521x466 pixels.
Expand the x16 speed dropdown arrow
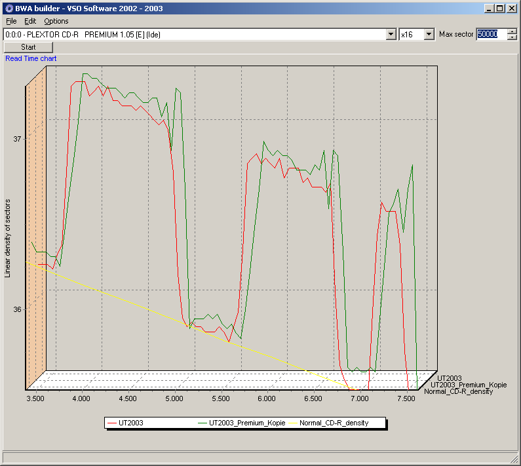click(x=429, y=34)
